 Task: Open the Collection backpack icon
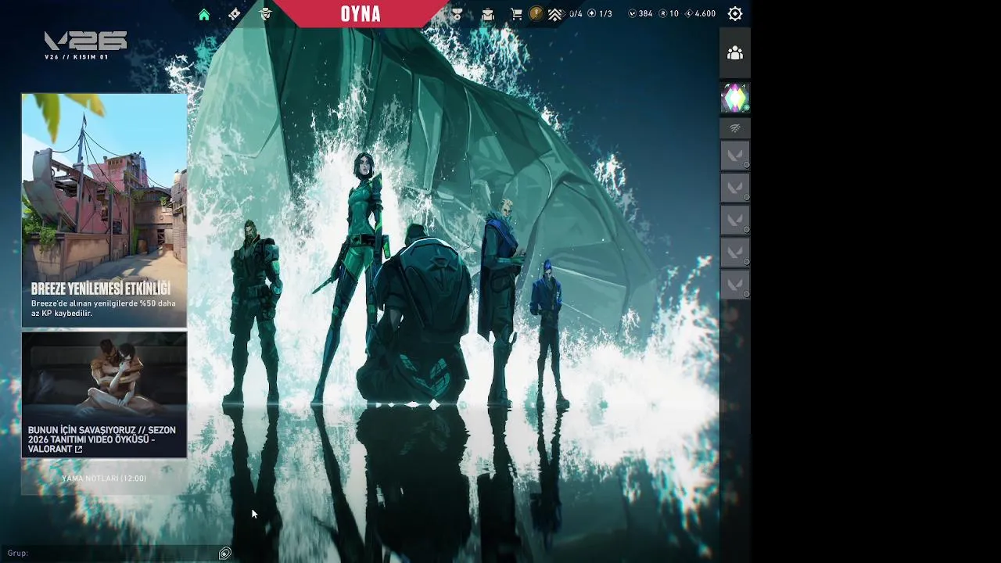(487, 14)
